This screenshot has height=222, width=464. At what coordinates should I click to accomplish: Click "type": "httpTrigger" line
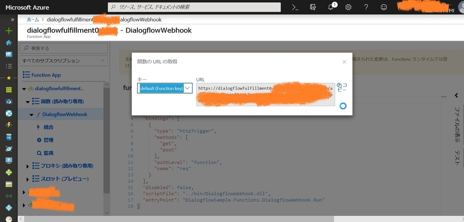185,131
